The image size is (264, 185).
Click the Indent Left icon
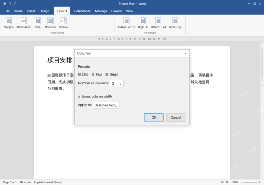tap(126, 21)
